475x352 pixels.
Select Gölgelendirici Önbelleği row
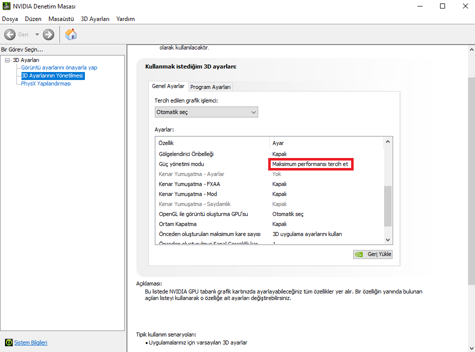(x=269, y=154)
